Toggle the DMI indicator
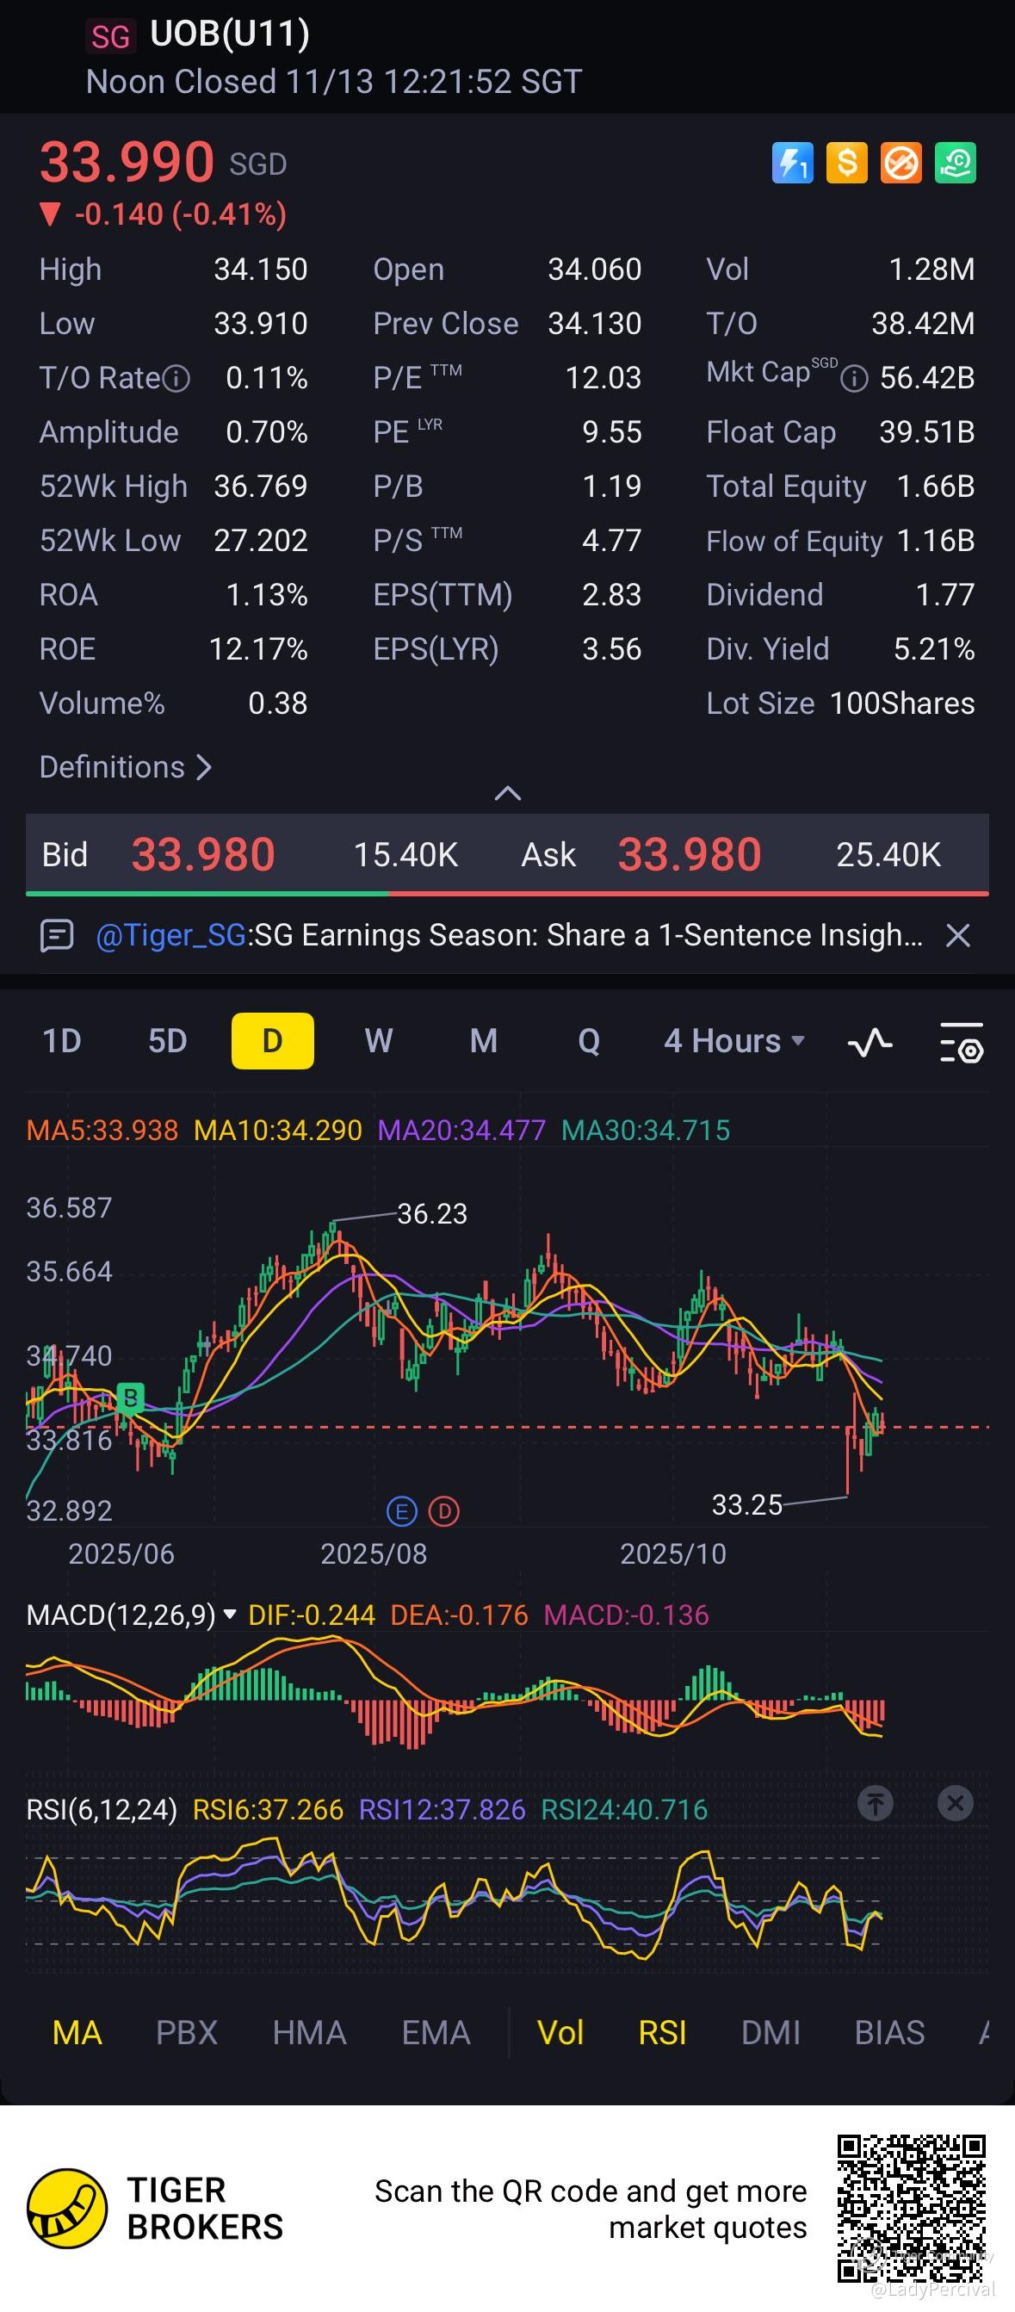The height and width of the screenshot is (2312, 1015). coord(771,2033)
